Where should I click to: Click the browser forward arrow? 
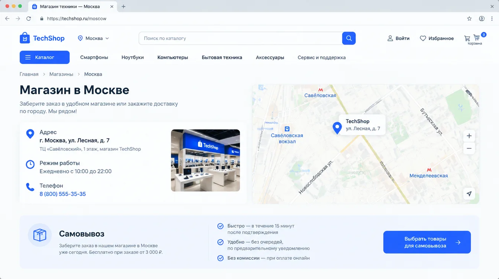[18, 19]
